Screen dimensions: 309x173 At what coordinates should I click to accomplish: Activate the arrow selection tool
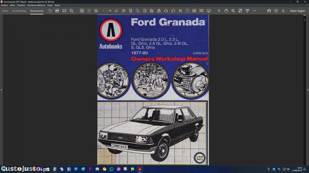219,11
